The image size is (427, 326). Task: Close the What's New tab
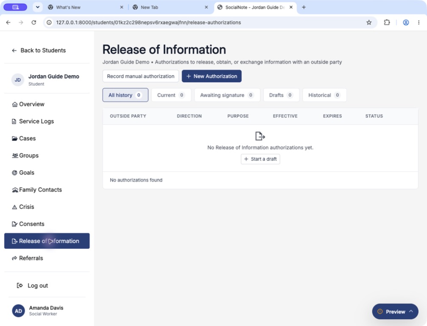pos(121,7)
